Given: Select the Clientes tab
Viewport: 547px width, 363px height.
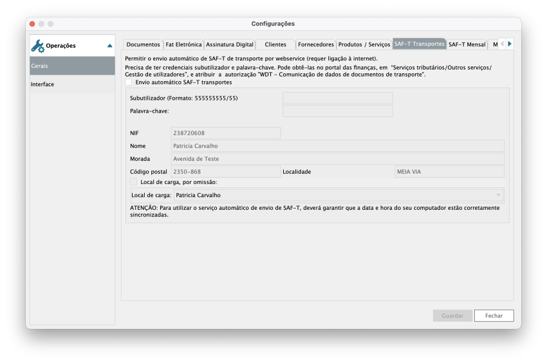Looking at the screenshot, I should pos(275,44).
